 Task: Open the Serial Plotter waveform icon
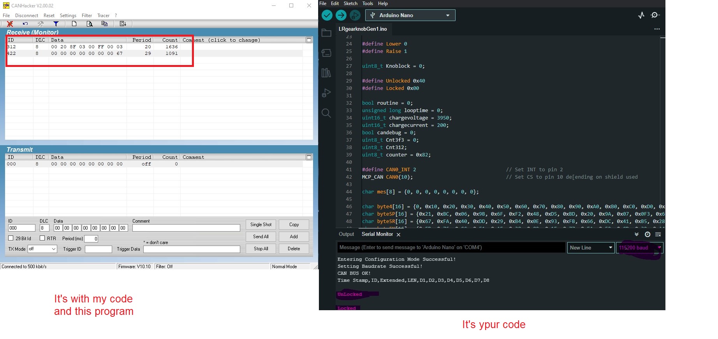pyautogui.click(x=641, y=15)
